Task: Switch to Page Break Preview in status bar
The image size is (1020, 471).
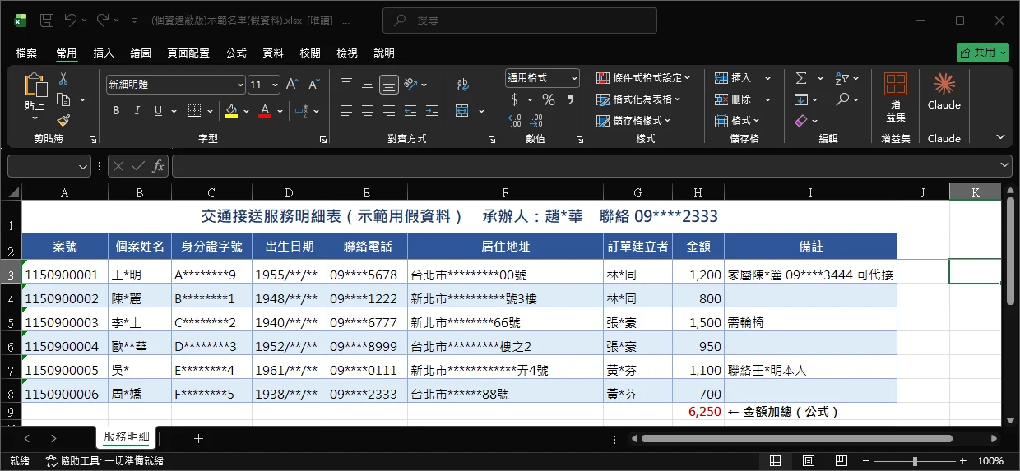Action: 841,461
